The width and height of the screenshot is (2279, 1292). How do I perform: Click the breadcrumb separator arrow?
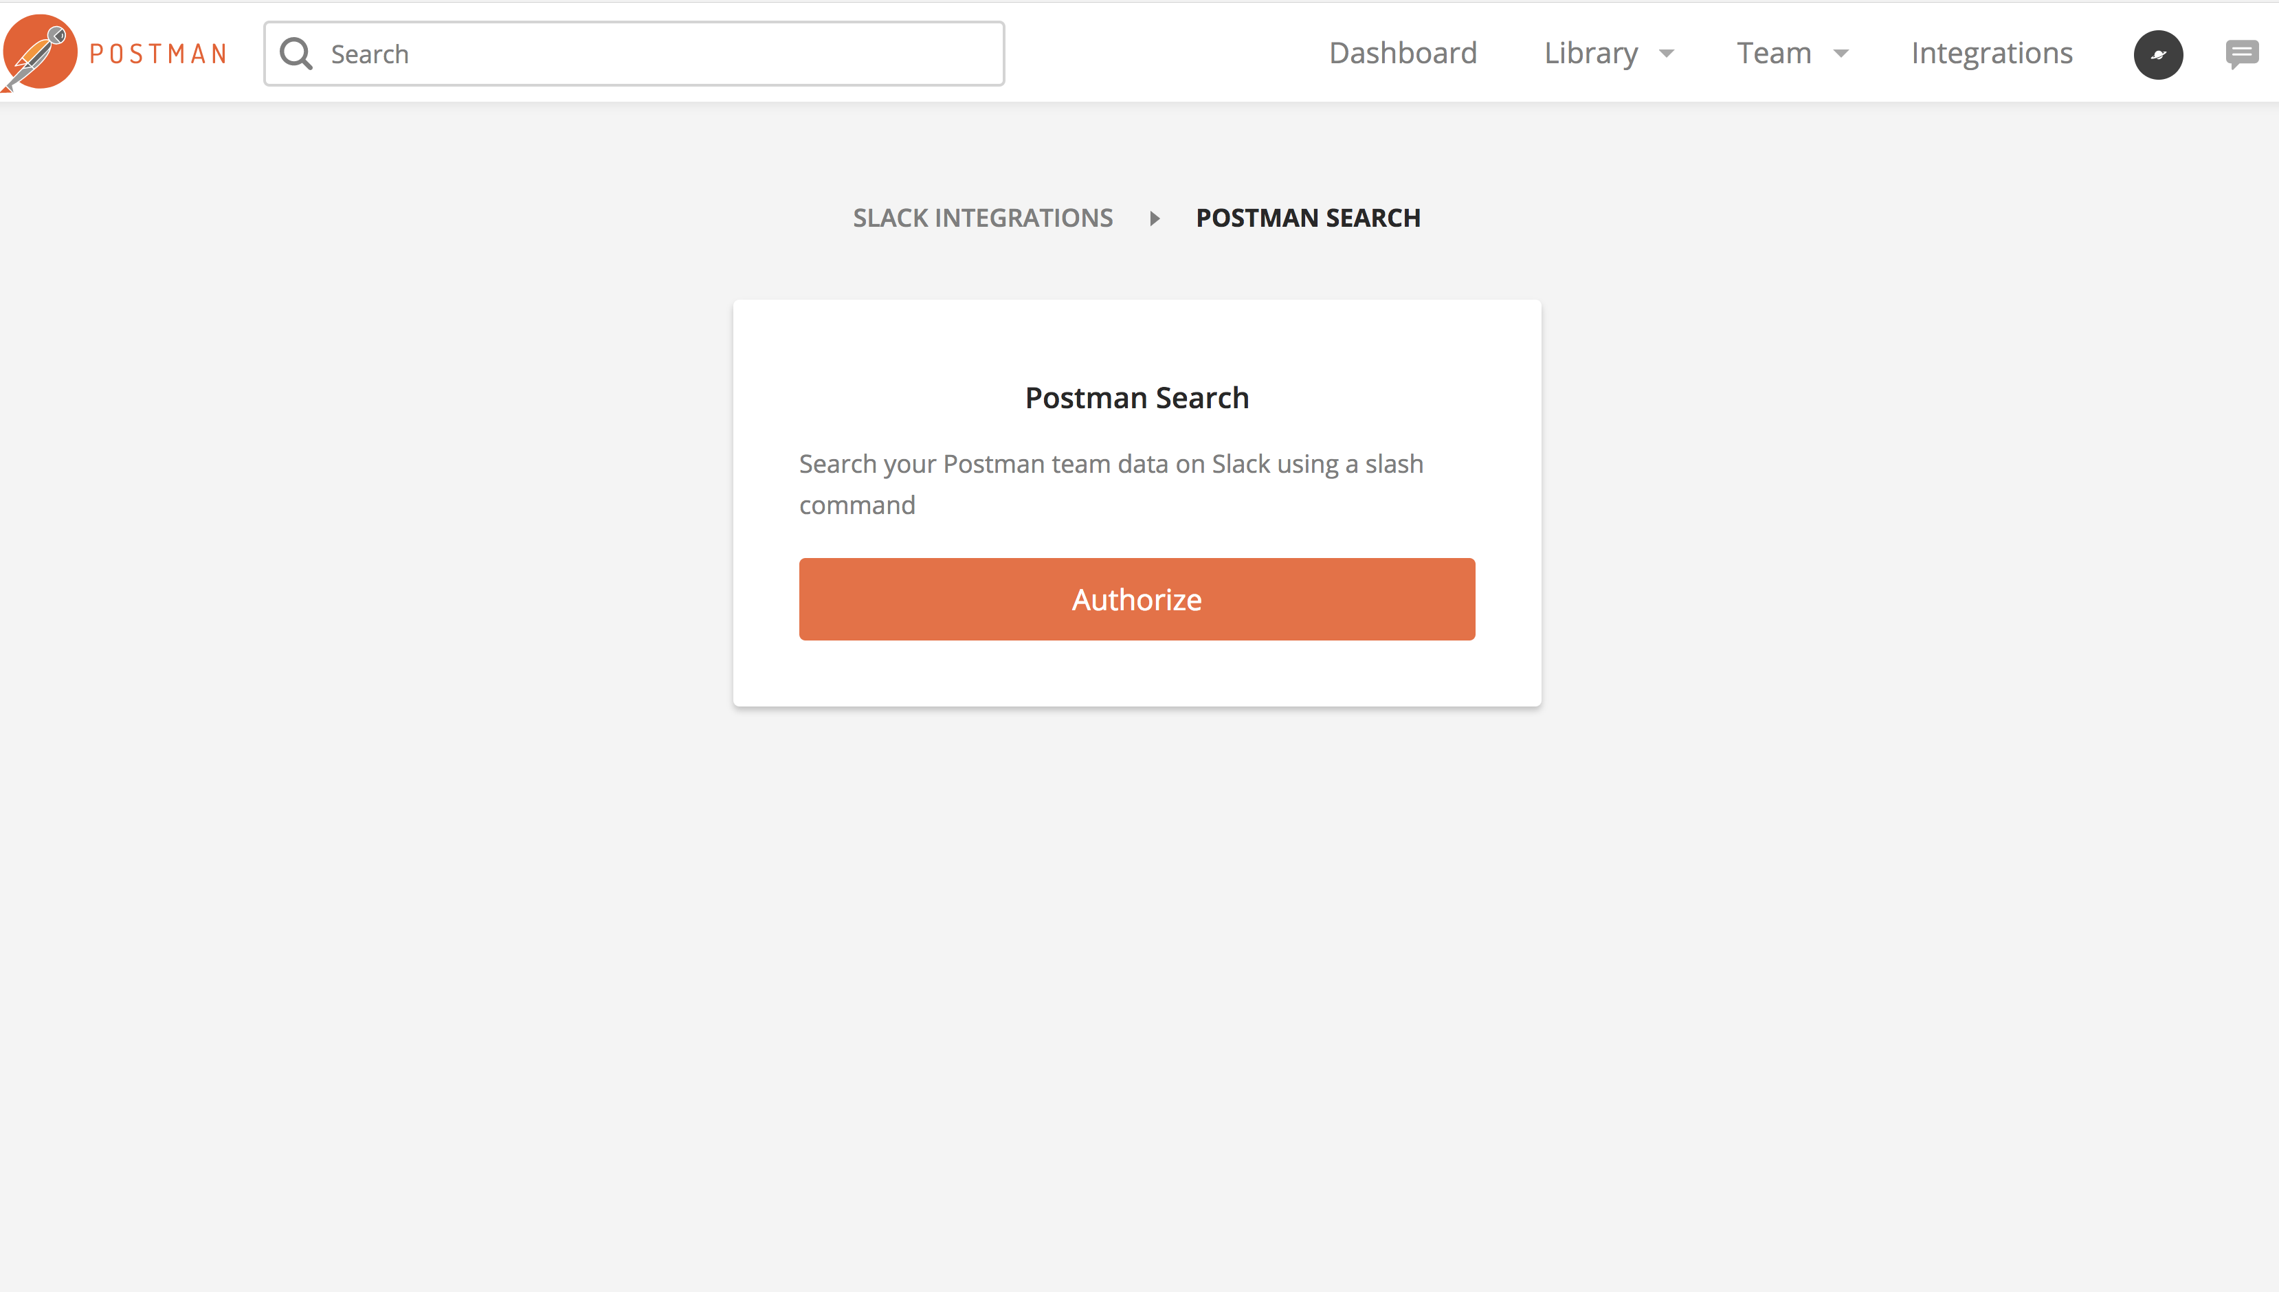point(1154,219)
